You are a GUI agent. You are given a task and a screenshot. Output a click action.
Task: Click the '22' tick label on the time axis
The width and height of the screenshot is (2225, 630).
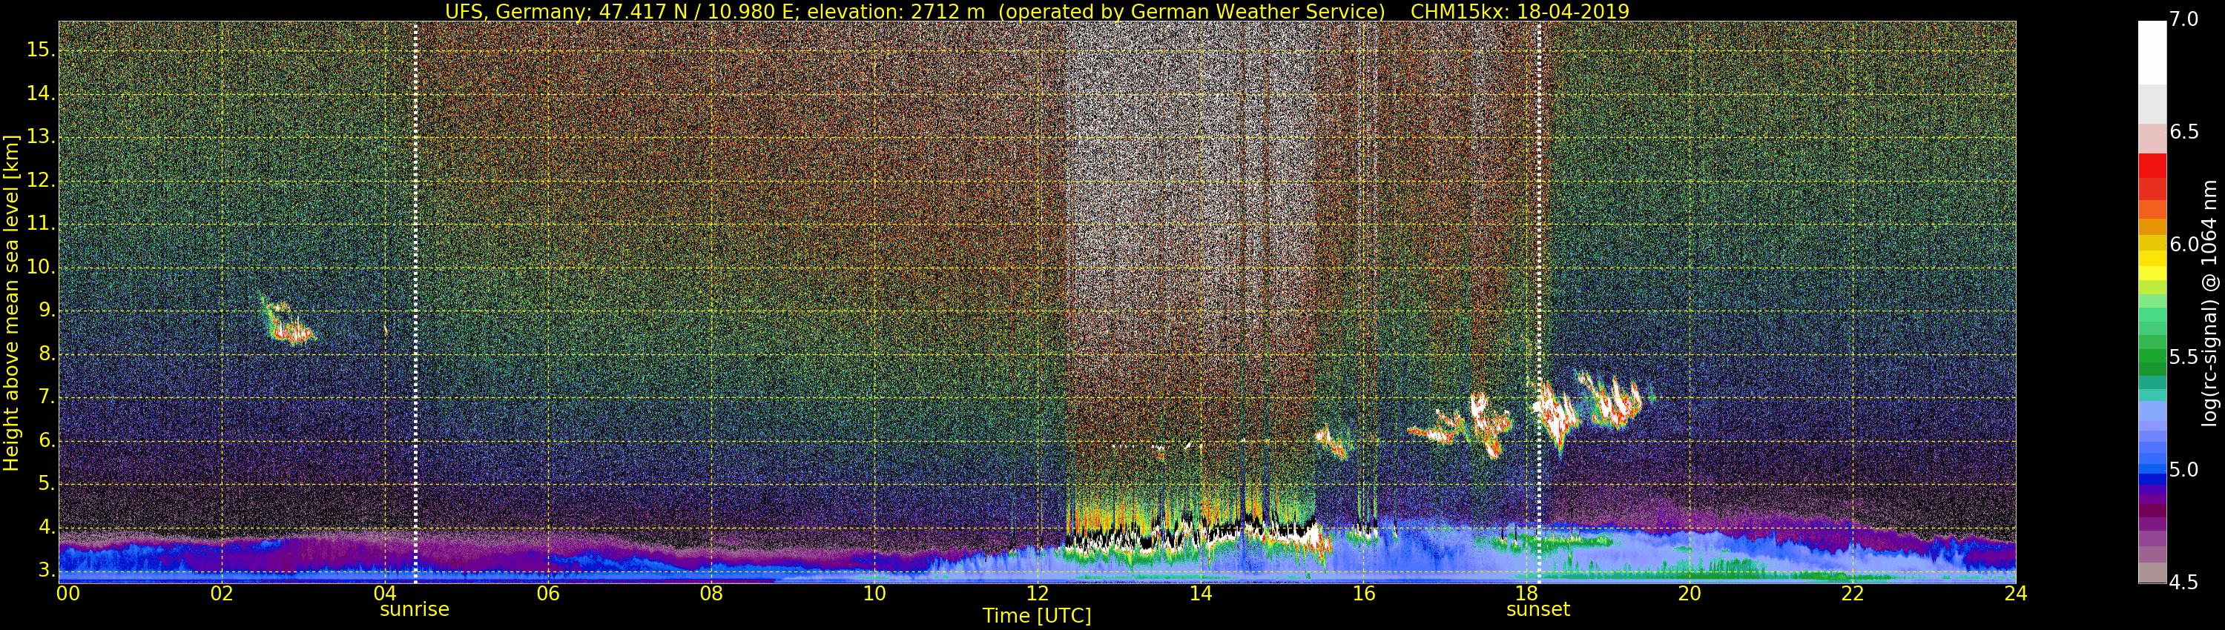(x=1853, y=593)
